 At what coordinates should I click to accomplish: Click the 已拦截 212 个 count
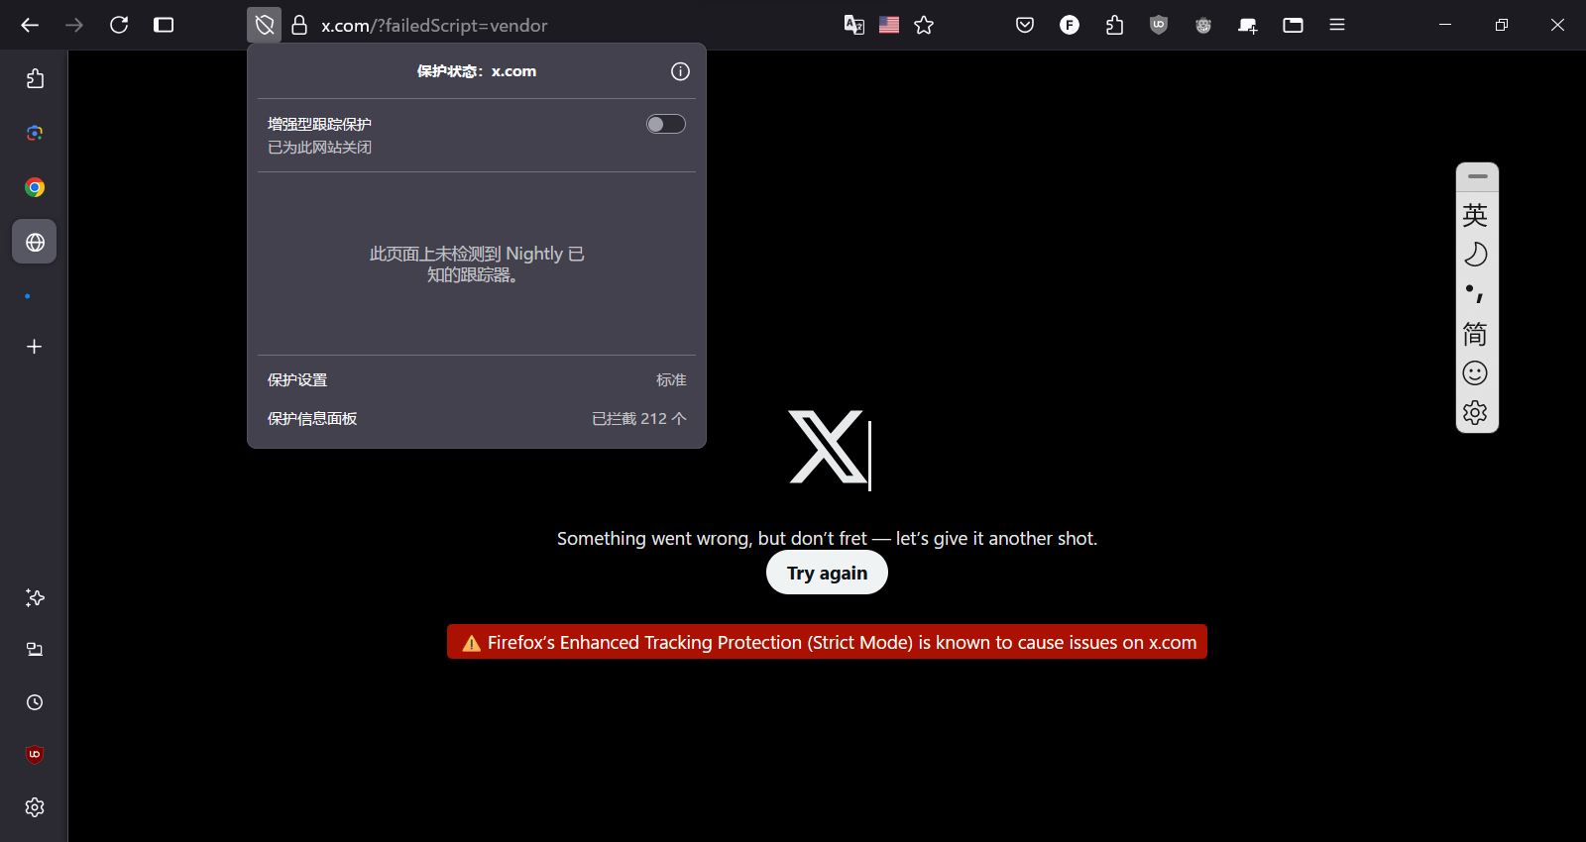(639, 419)
